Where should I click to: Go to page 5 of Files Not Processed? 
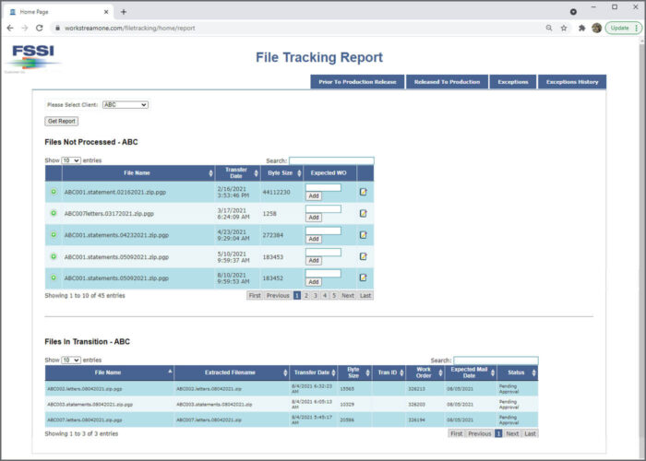[x=334, y=296]
